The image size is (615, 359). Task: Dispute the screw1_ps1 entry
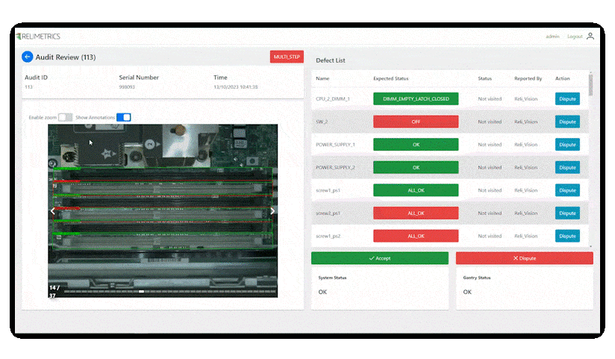click(x=567, y=190)
